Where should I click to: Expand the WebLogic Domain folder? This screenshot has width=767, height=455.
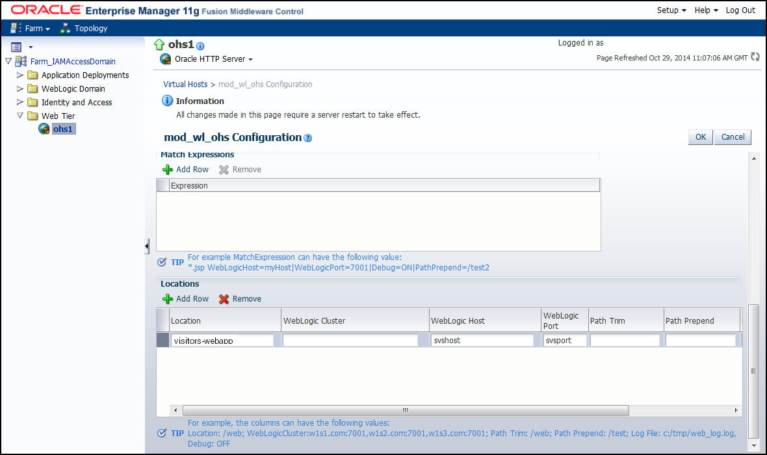coord(20,88)
